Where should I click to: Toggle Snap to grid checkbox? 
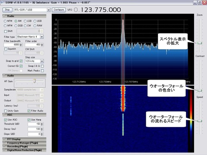click(21, 61)
